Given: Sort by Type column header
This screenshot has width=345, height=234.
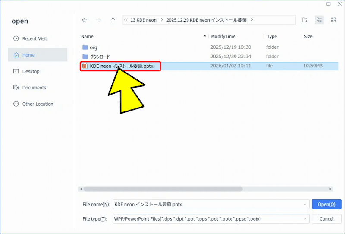Looking at the screenshot, I should [272, 36].
